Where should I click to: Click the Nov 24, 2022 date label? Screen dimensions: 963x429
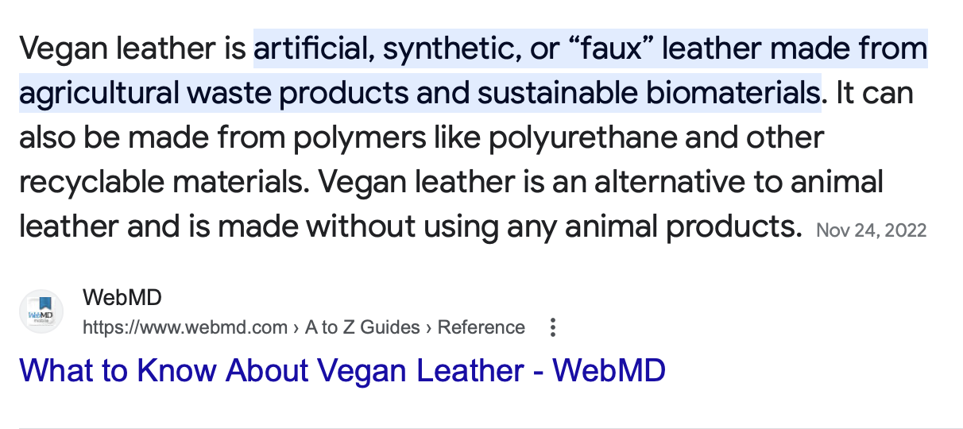(x=871, y=230)
